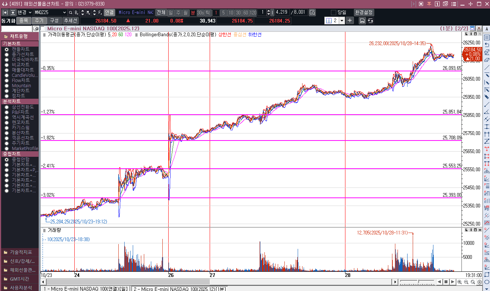Click the add chart plus icon
The image size is (490, 291).
point(350,21)
